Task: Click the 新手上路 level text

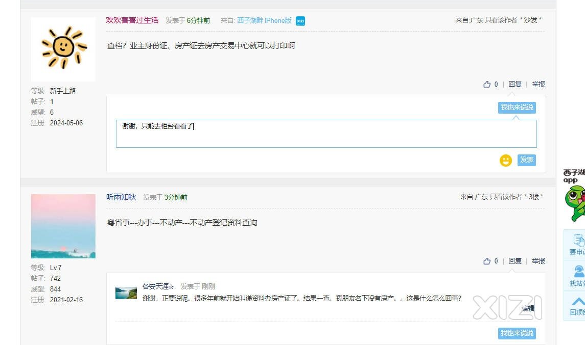Action: tap(63, 91)
